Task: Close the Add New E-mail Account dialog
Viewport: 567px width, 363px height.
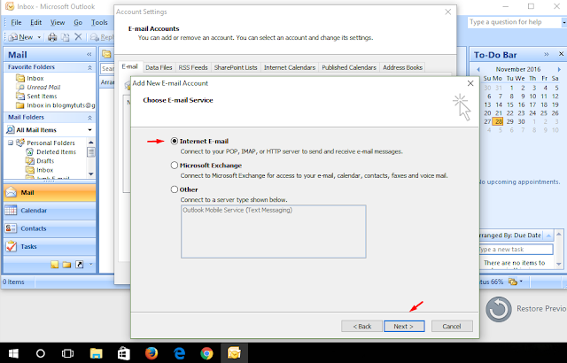Action: (x=470, y=83)
